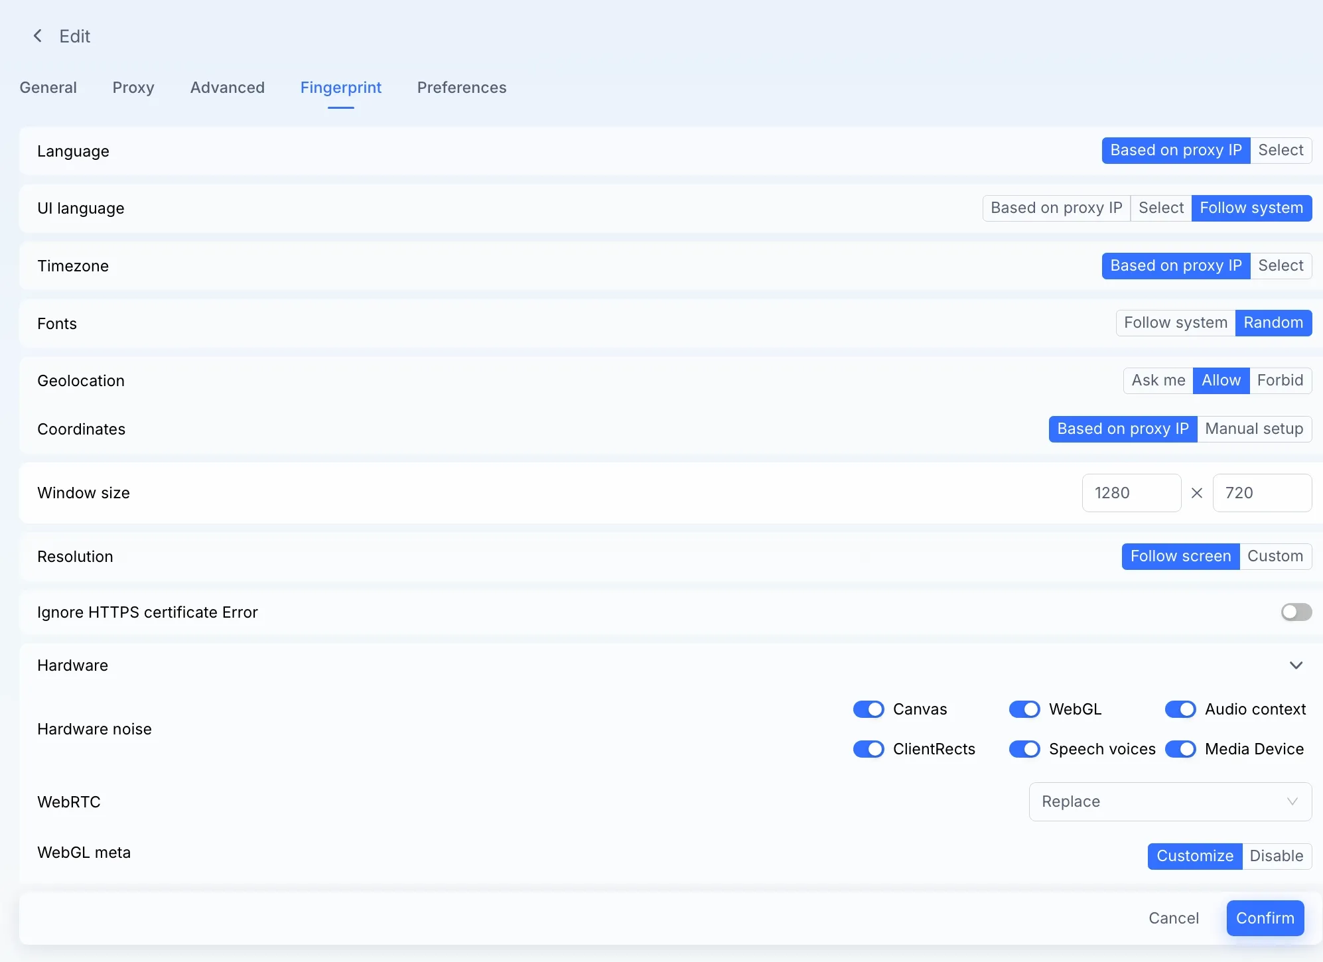1323x962 pixels.
Task: Set Fonts to Follow system
Action: [1175, 322]
